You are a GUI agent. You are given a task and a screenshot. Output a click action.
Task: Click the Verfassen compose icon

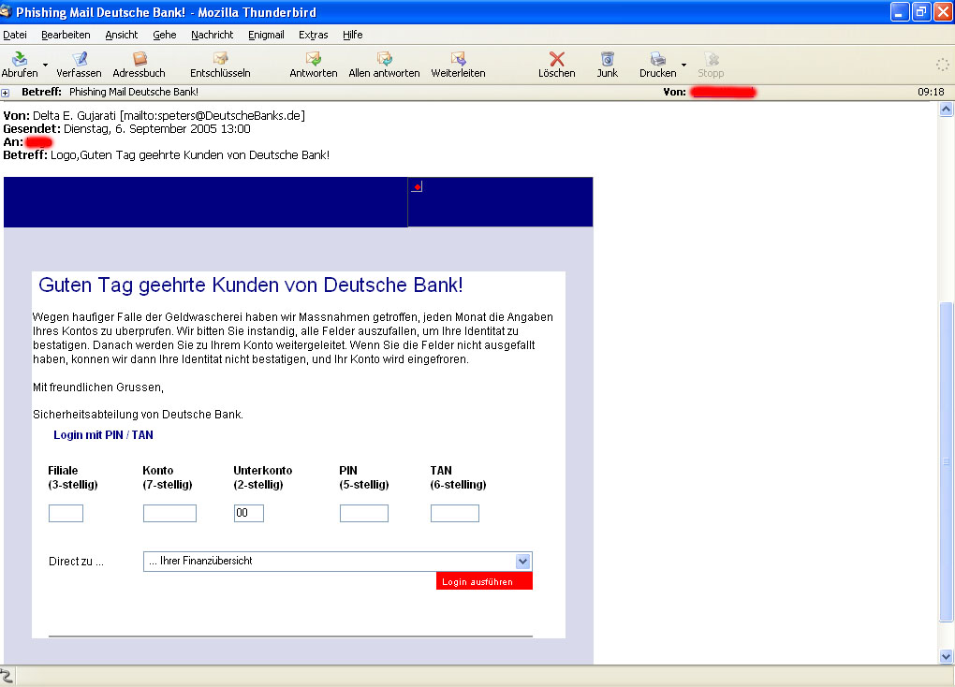point(80,59)
